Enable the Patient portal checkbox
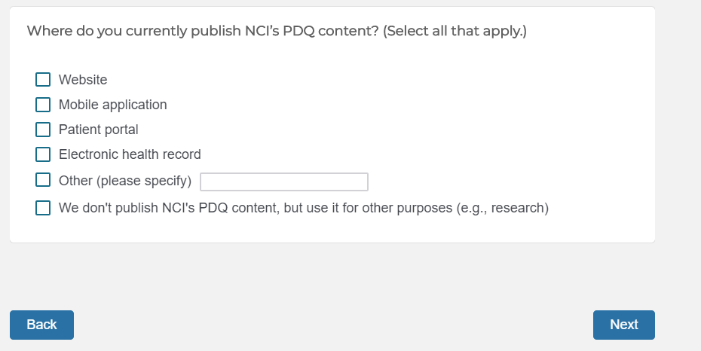 pos(43,130)
